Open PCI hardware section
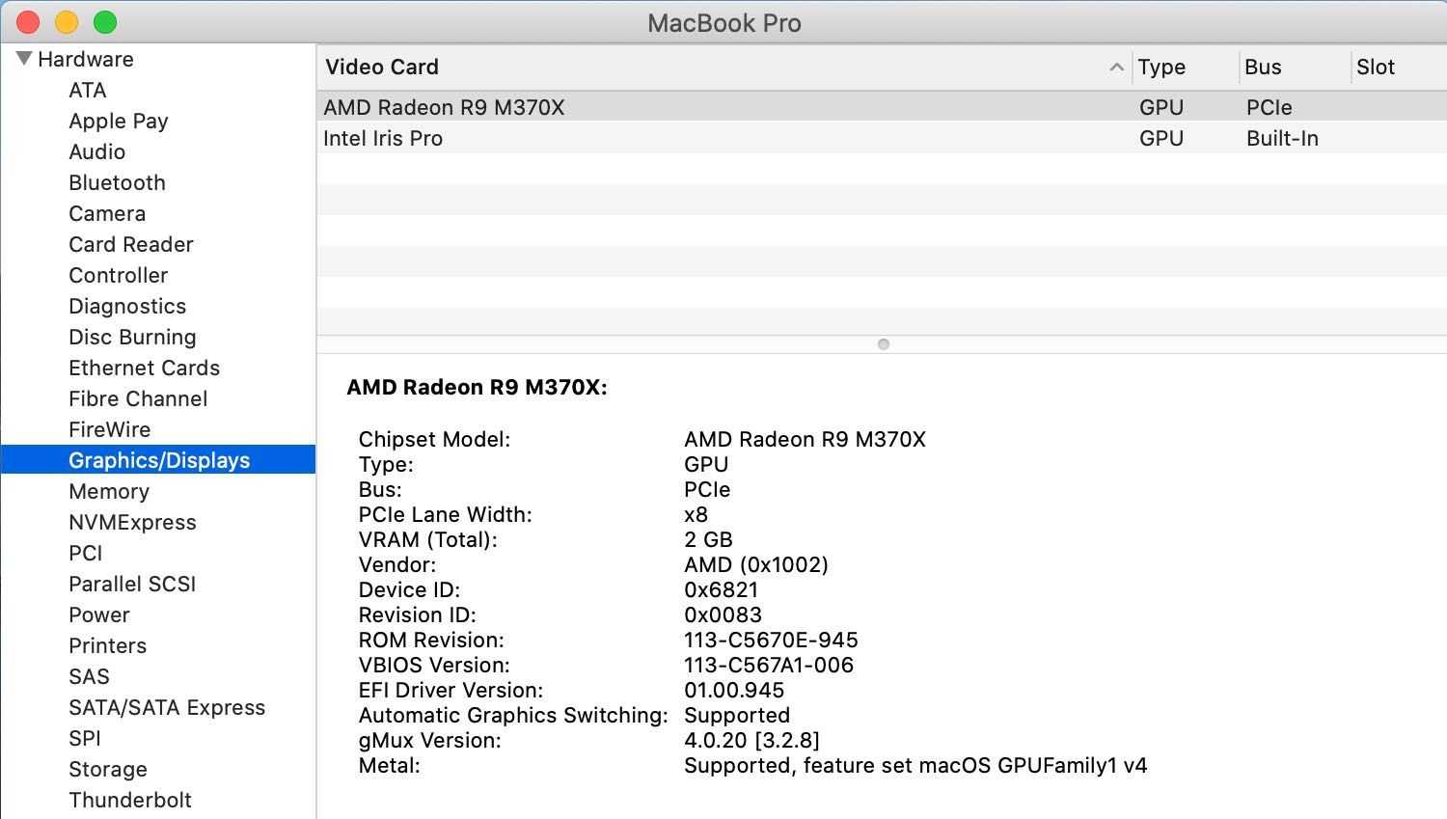 (85, 553)
